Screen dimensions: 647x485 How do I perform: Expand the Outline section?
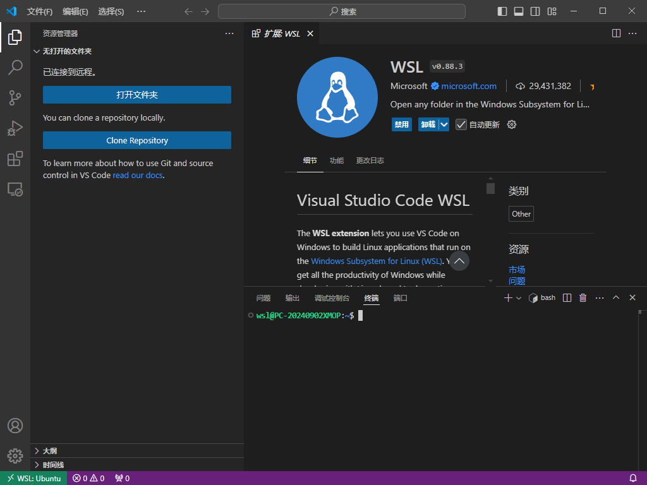(x=37, y=451)
